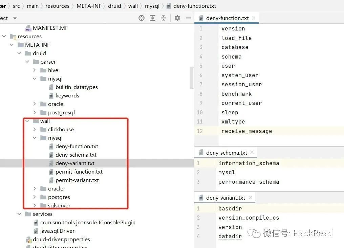Collapse the druid folder

pos(19,53)
